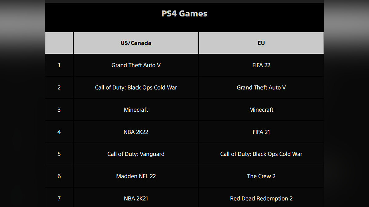Click FIFA 22 in EU column
The image size is (369, 207).
261,65
